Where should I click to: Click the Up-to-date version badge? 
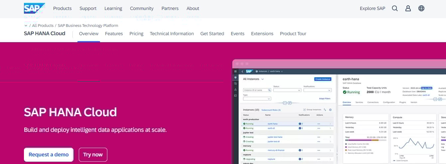pyautogui.click(x=427, y=88)
